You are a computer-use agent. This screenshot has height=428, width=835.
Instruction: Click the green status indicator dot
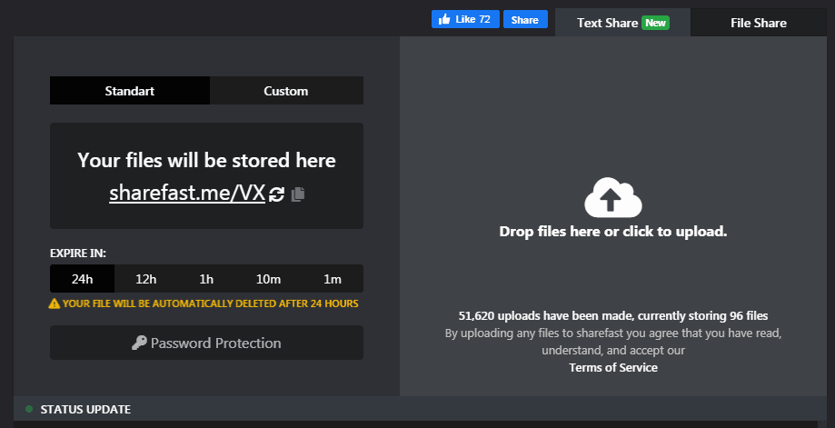pyautogui.click(x=29, y=409)
